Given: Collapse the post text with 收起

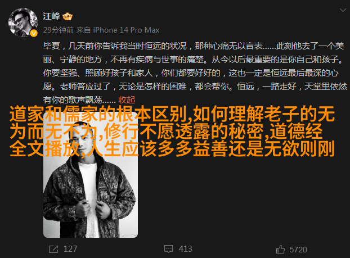Looking at the screenshot, I should click(x=127, y=100).
